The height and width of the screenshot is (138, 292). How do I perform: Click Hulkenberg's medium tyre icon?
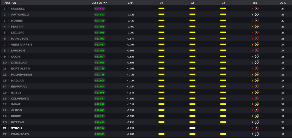tap(257, 74)
